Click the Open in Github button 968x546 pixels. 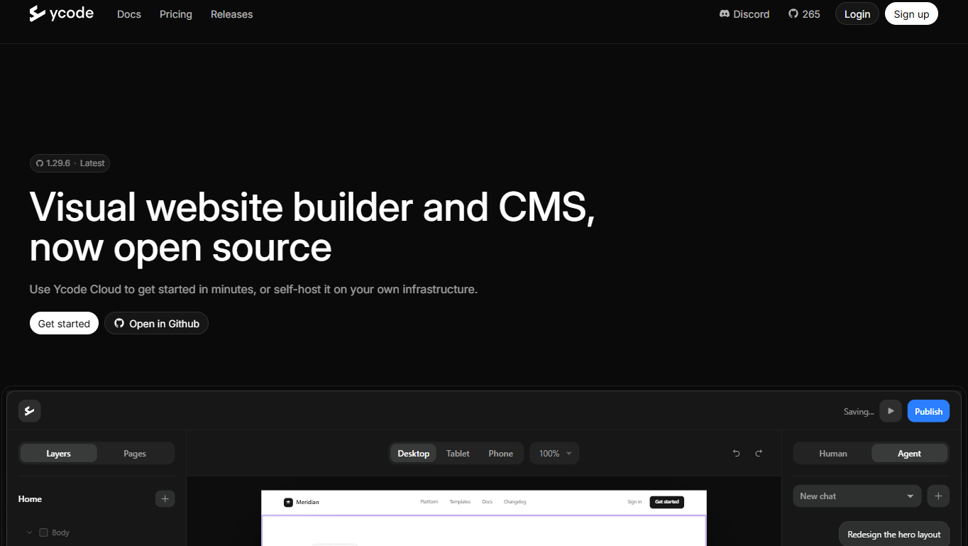156,323
